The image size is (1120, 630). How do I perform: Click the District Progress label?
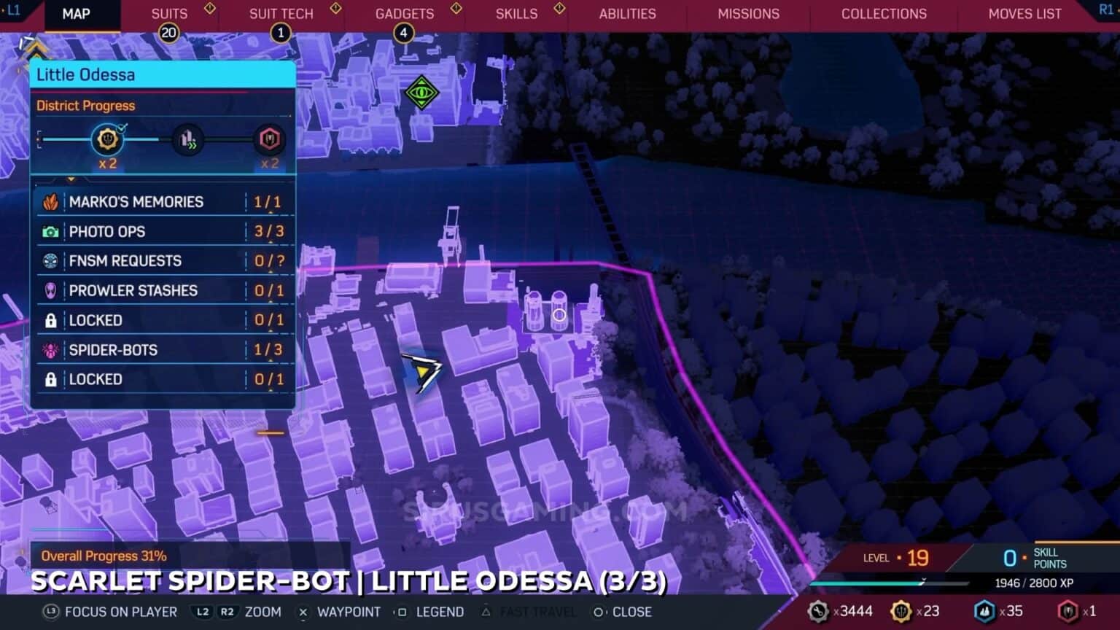pyautogui.click(x=85, y=106)
